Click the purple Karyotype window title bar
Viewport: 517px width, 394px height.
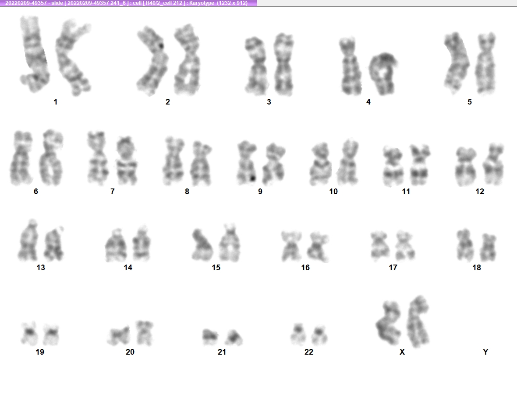128,3
